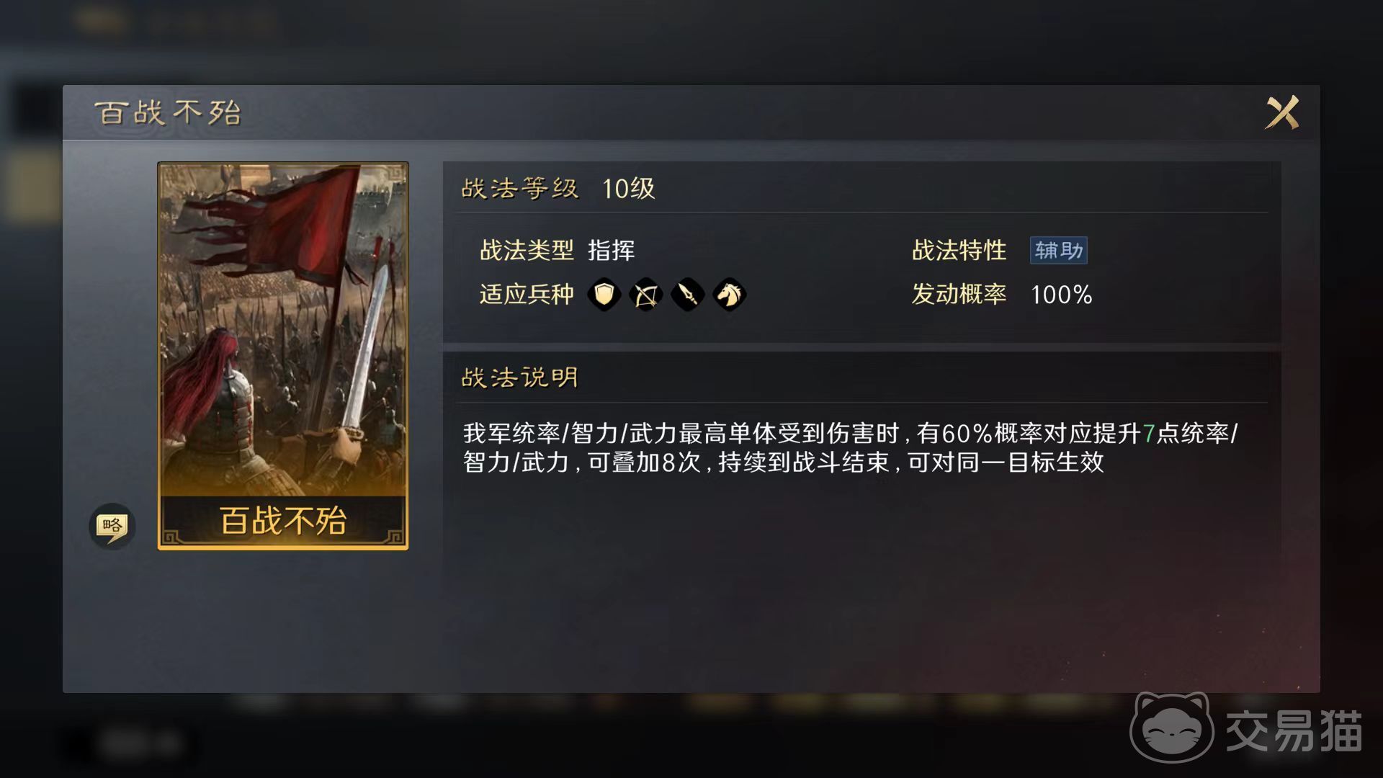Viewport: 1383px width, 778px height.
Task: Tap the 辅助 skill trait tag
Action: [x=1058, y=251]
